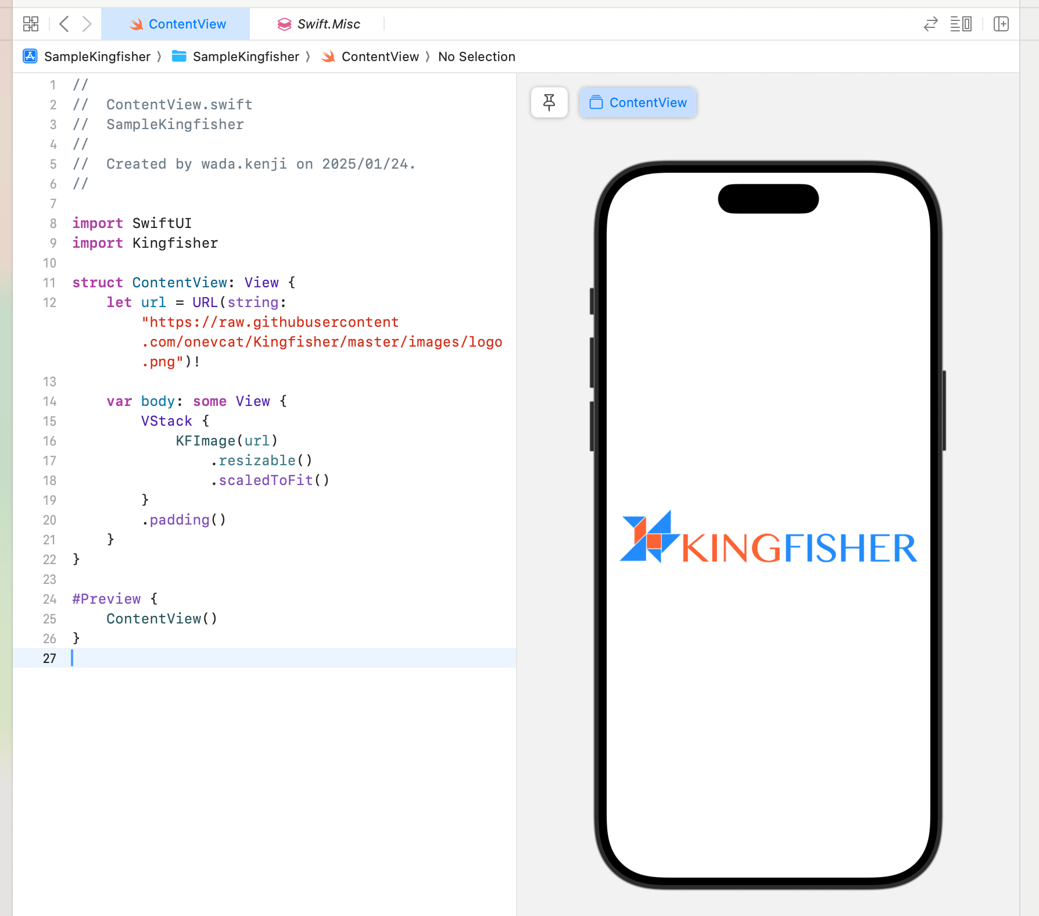Click the iPhone Dynamic Island in preview
1039x916 pixels.
[x=768, y=199]
